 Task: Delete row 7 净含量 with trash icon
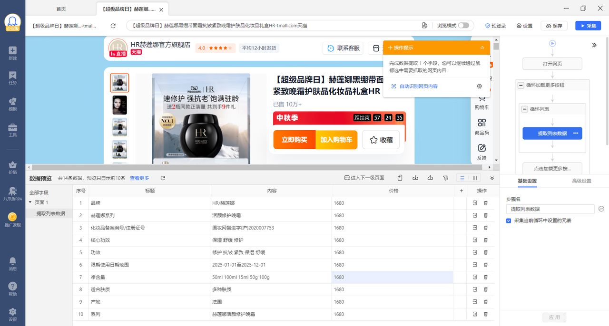coord(486,277)
